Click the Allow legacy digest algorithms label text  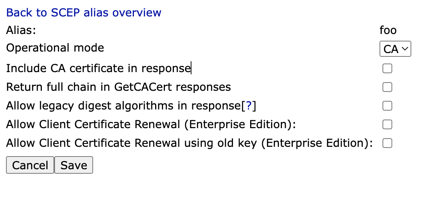(123, 106)
